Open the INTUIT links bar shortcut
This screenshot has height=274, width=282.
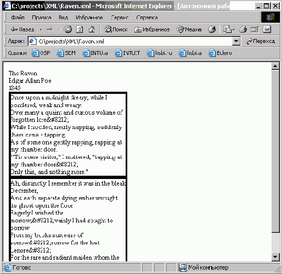tap(127, 53)
